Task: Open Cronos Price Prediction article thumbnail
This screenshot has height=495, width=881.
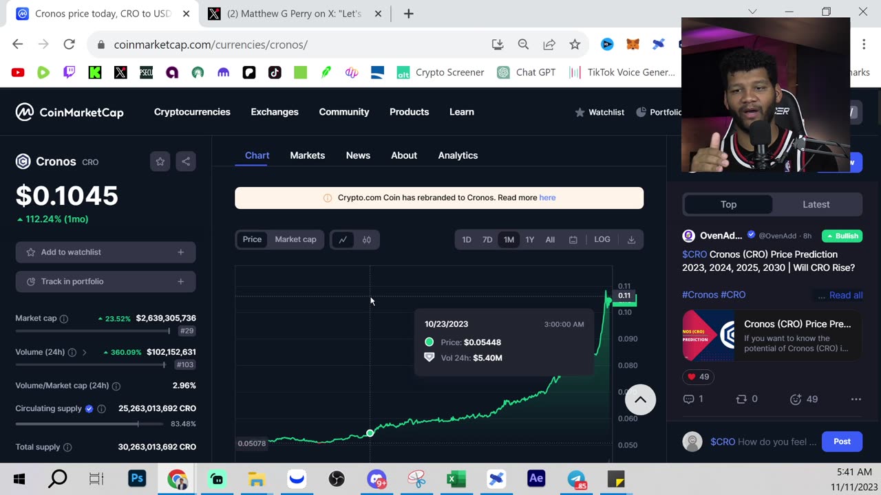Action: [x=708, y=335]
